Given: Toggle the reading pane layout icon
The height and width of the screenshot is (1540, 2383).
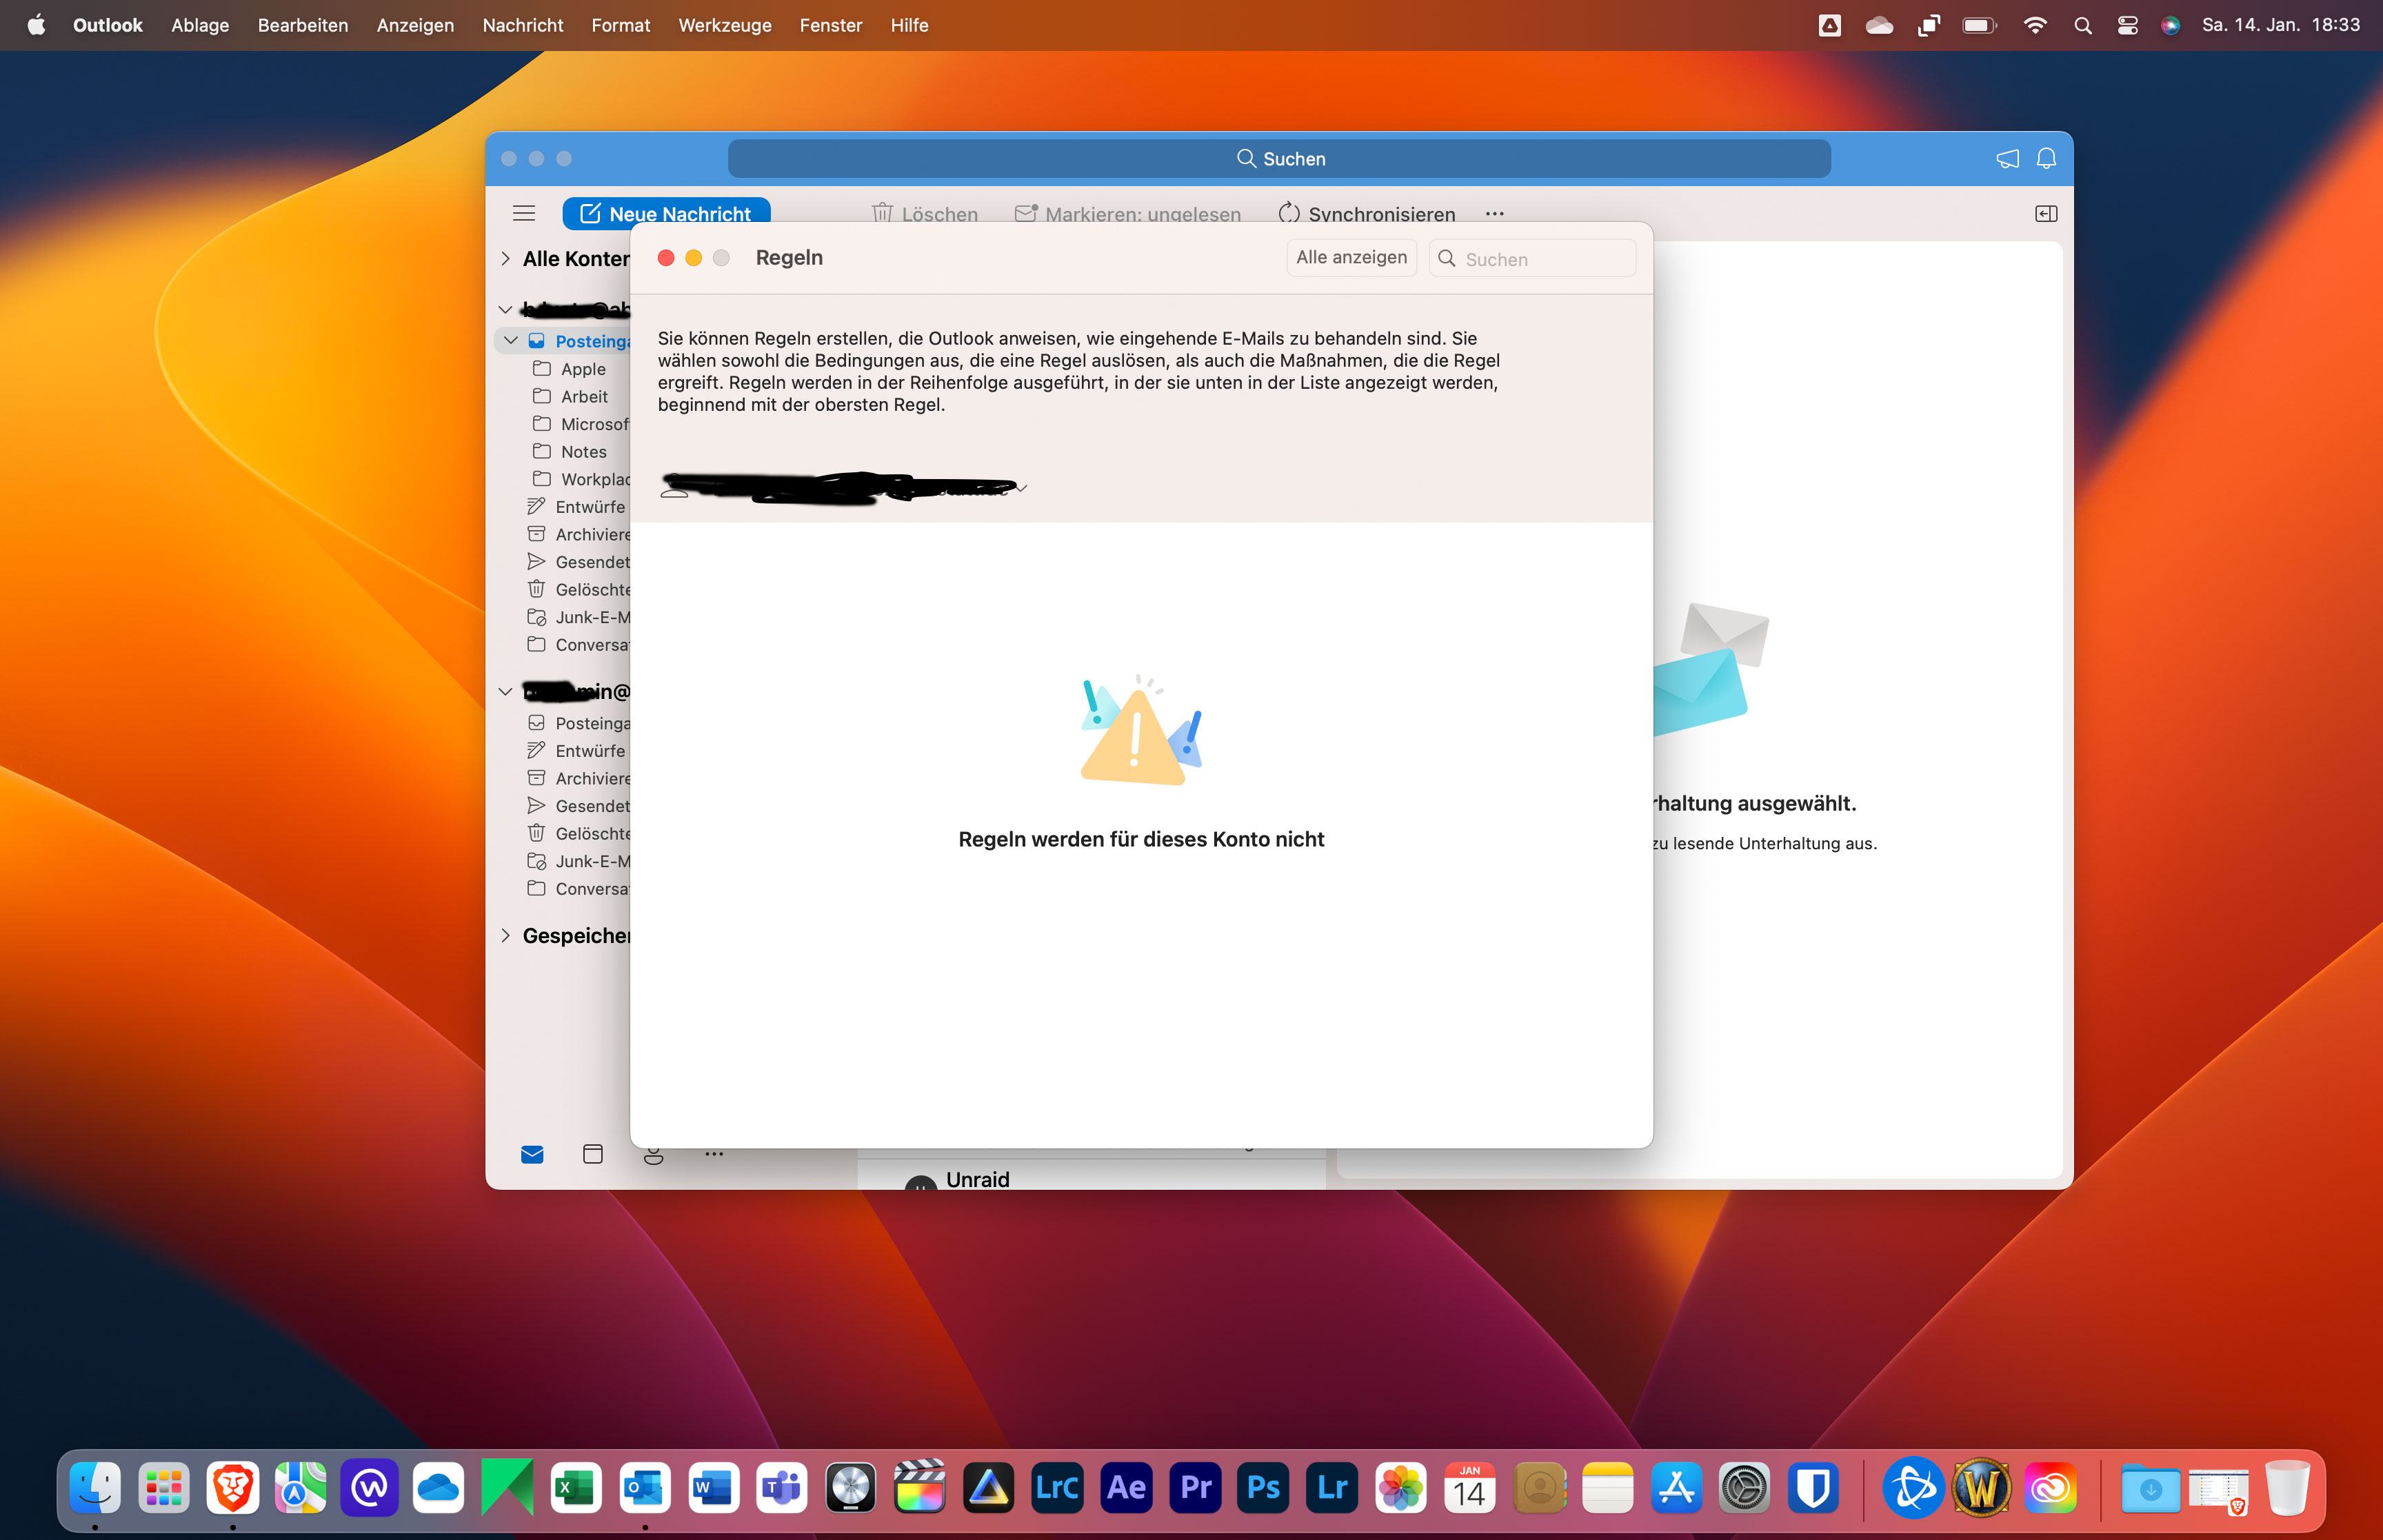Looking at the screenshot, I should [x=2046, y=214].
